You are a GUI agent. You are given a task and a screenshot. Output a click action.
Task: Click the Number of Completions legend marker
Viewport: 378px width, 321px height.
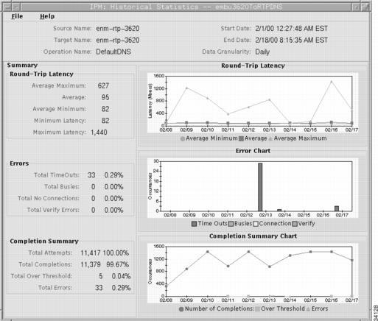pos(181,309)
